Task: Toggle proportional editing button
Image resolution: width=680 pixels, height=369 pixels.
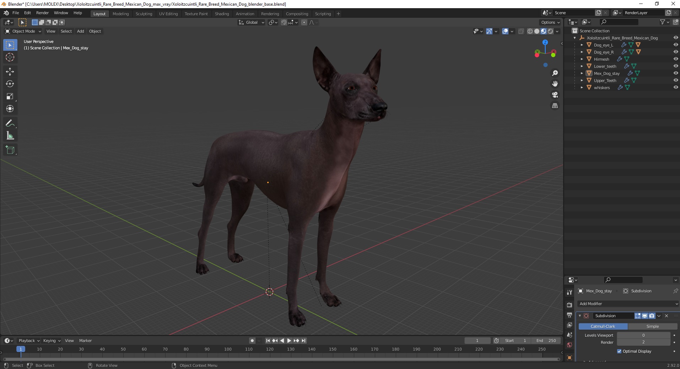Action: [x=304, y=22]
